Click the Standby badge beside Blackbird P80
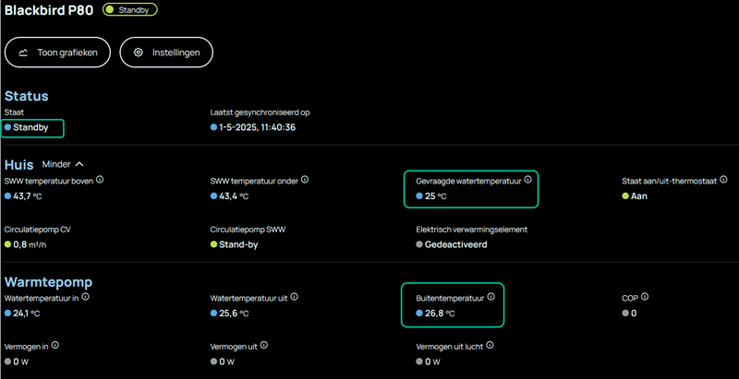This screenshot has height=379, width=739. pos(130,10)
